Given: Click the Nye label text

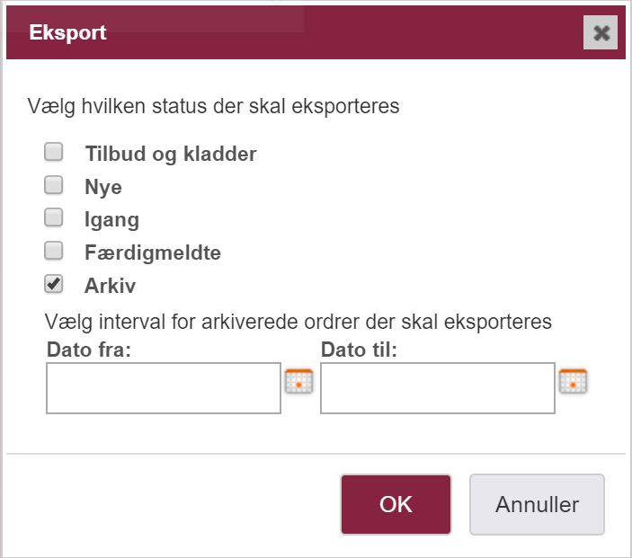Looking at the screenshot, I should tap(103, 187).
